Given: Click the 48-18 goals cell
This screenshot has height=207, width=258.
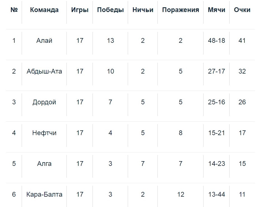Looking at the screenshot, I should click(216, 41).
